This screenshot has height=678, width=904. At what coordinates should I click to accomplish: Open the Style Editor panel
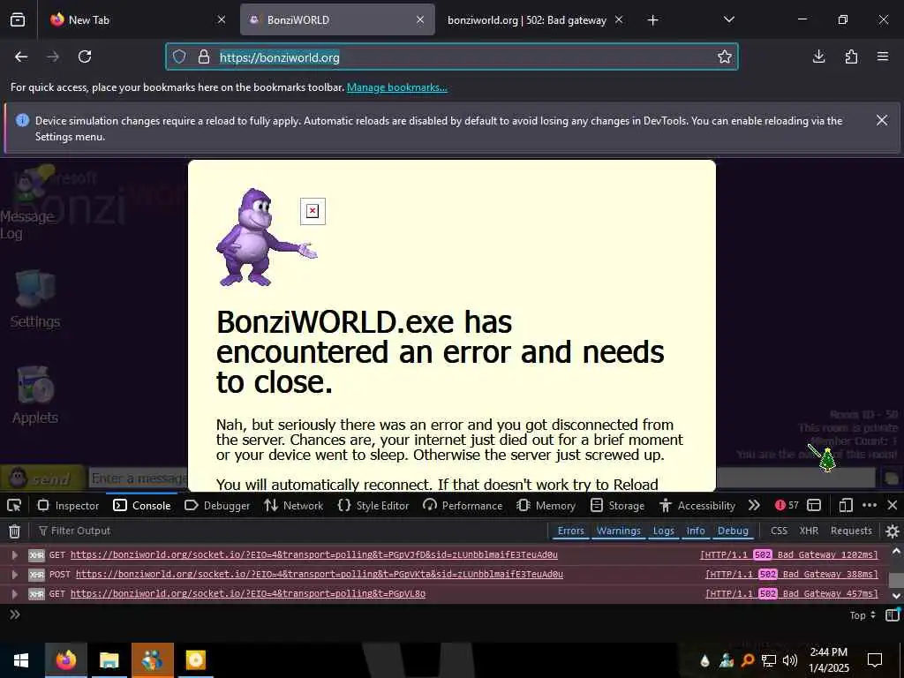(x=373, y=506)
